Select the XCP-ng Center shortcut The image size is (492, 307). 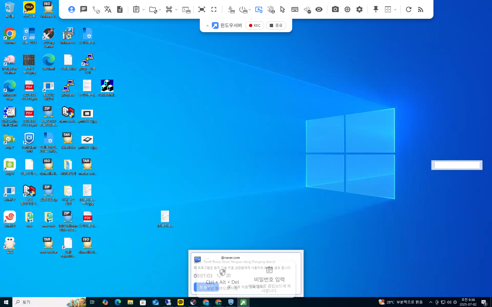tap(49, 38)
